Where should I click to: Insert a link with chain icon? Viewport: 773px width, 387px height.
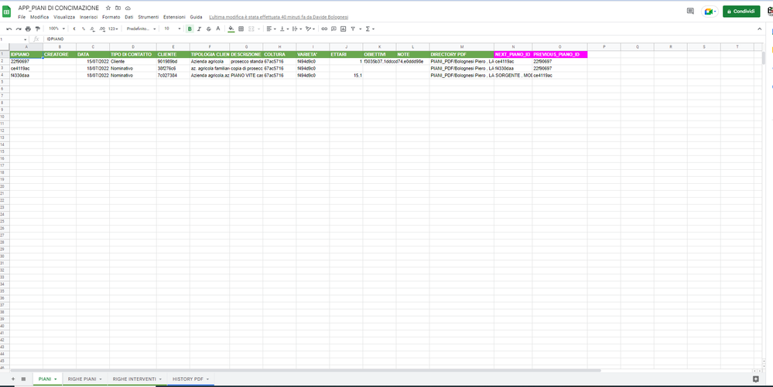[x=324, y=29]
